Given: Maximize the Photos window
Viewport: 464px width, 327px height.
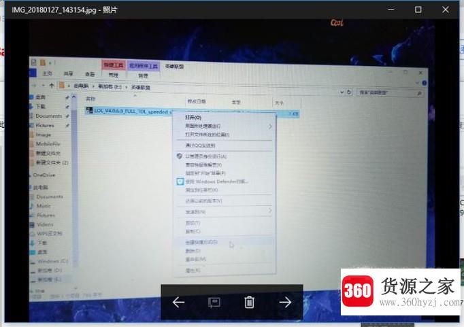Looking at the screenshot, I should tap(418, 10).
